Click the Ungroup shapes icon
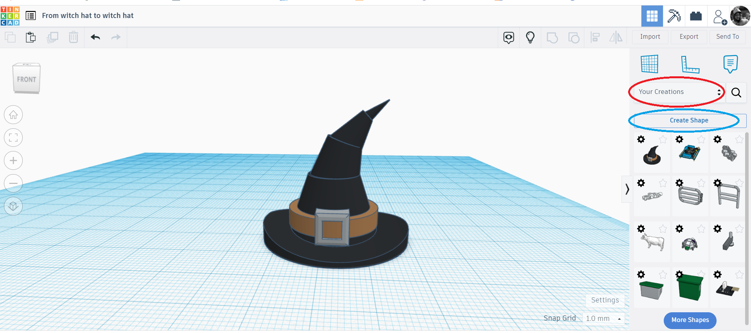The width and height of the screenshot is (751, 333). pos(574,38)
